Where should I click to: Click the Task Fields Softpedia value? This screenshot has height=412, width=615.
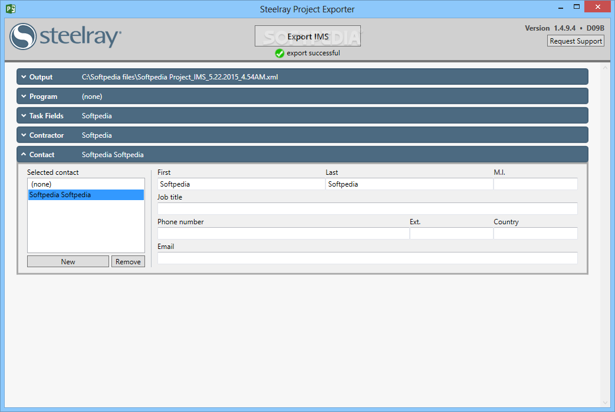pos(97,116)
